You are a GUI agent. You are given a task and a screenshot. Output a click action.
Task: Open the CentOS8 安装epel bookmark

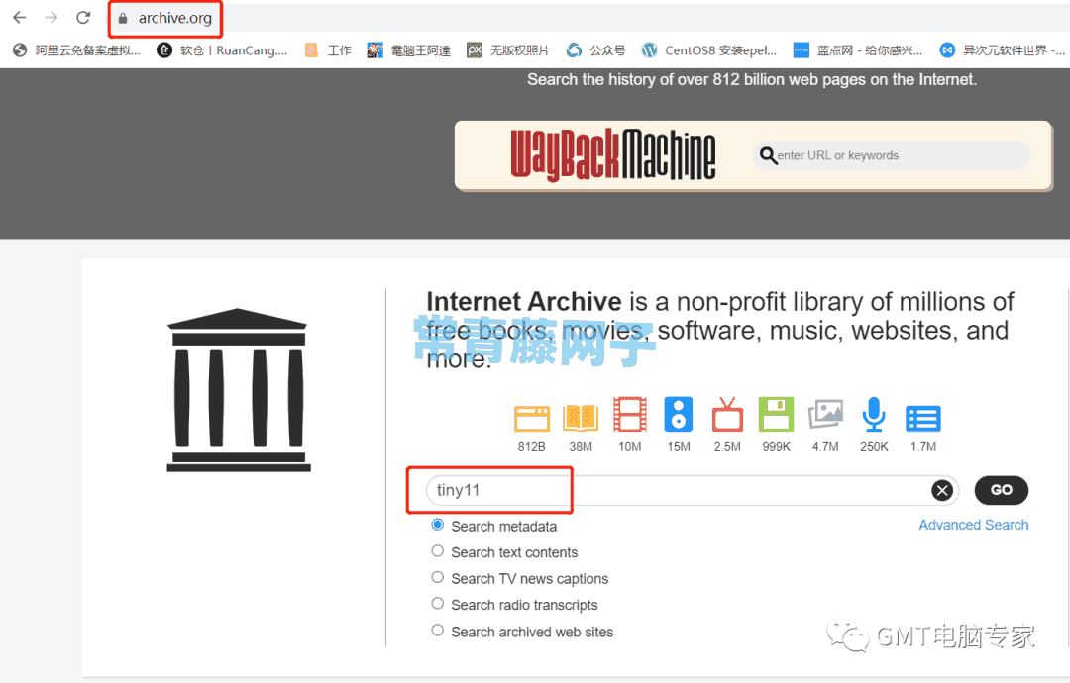tap(709, 50)
